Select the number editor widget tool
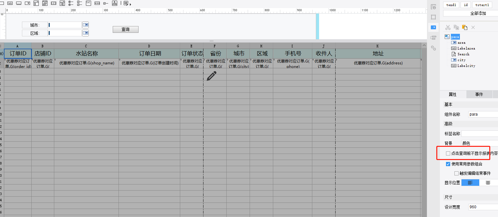The image size is (498, 217). point(54,3)
